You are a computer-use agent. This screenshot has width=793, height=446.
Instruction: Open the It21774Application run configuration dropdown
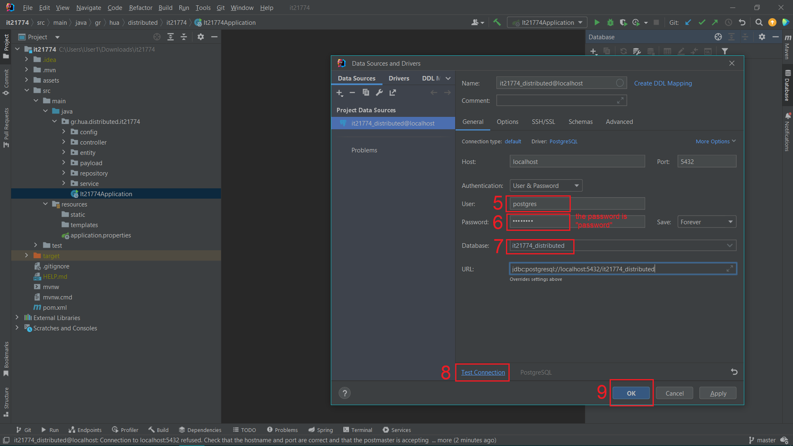tap(547, 22)
